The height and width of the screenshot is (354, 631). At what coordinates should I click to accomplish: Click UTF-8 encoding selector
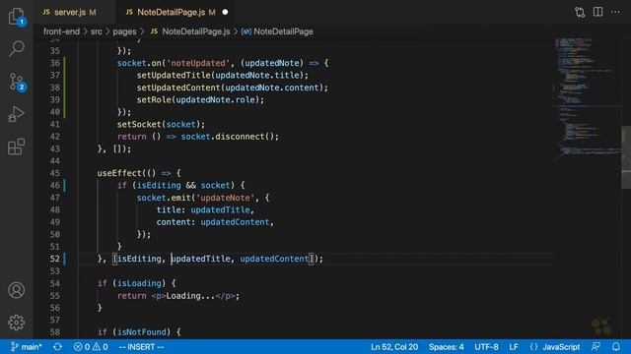[486, 347]
